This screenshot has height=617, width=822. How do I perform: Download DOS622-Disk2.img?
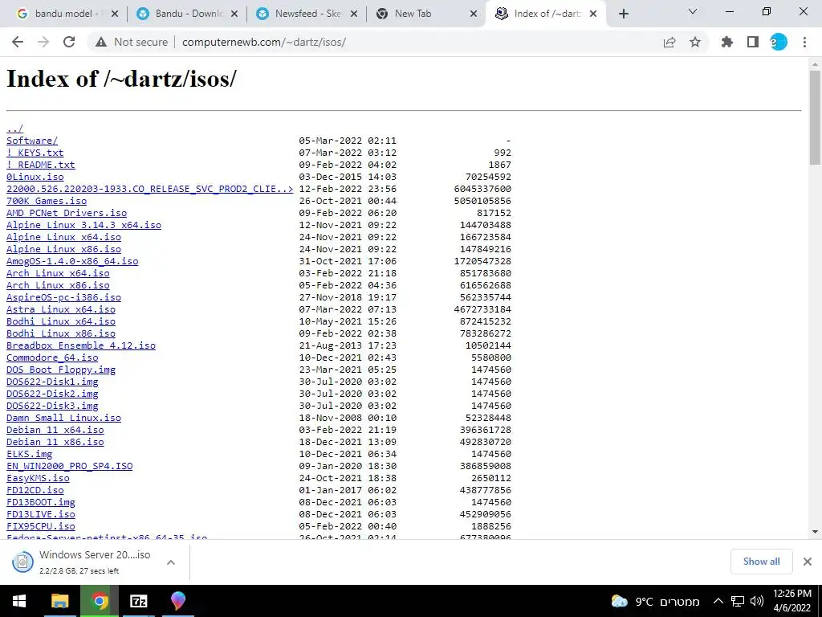click(x=52, y=394)
